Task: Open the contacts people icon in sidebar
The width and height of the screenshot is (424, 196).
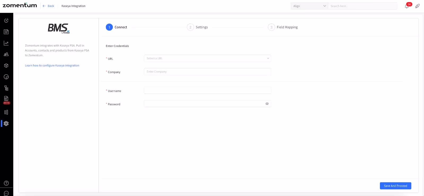Action: pyautogui.click(x=6, y=54)
